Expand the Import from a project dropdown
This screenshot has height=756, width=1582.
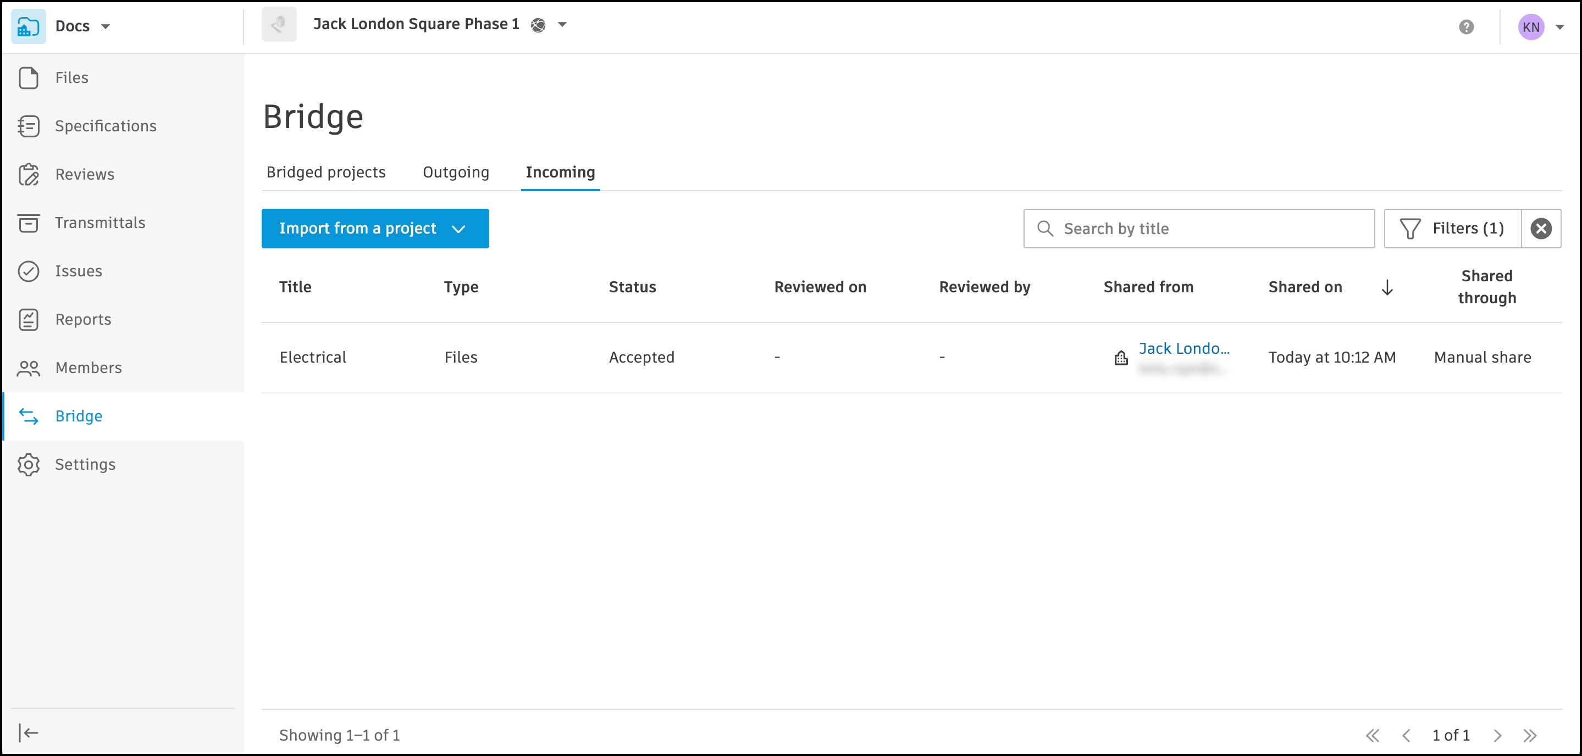458,229
